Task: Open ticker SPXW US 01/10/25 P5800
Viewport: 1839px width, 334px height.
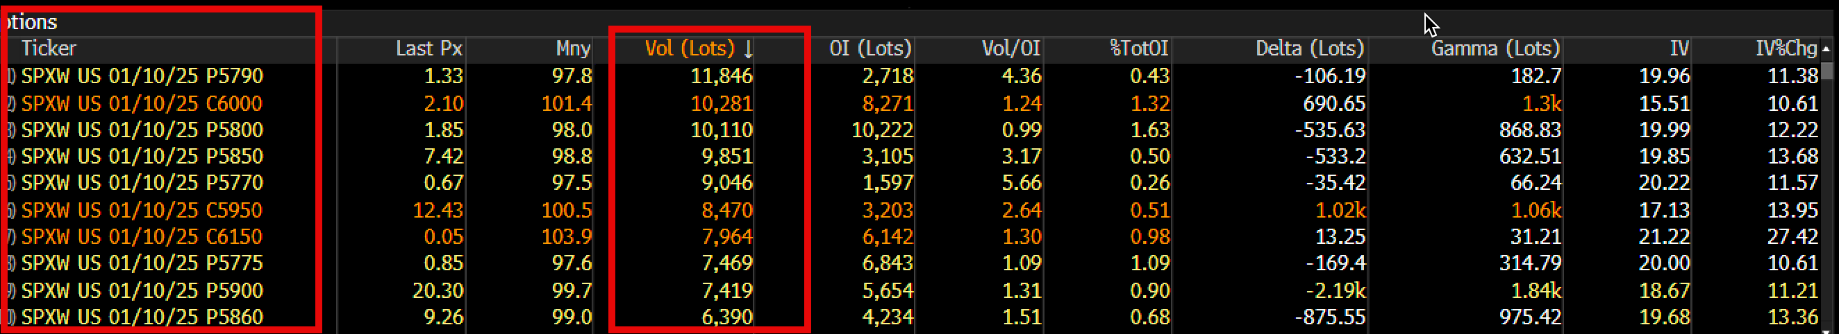Action: tap(142, 130)
